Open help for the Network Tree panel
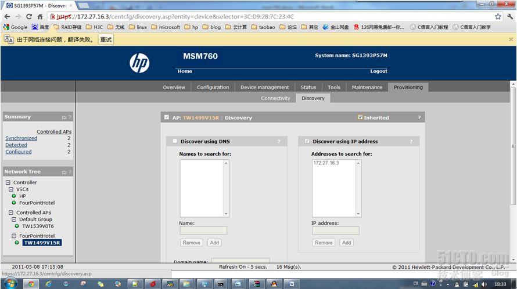 pyautogui.click(x=70, y=172)
